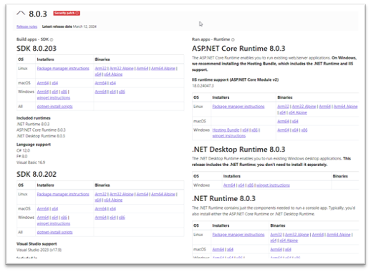The width and height of the screenshot is (371, 272).
Task: Download SDK 8.0.202 macOS x64 binary
Action: (112, 209)
